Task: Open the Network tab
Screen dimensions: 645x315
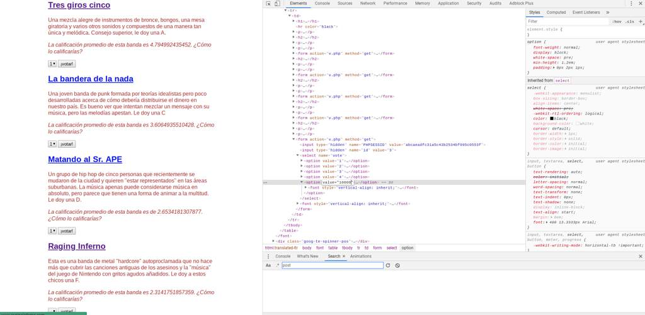Action: 368,3
